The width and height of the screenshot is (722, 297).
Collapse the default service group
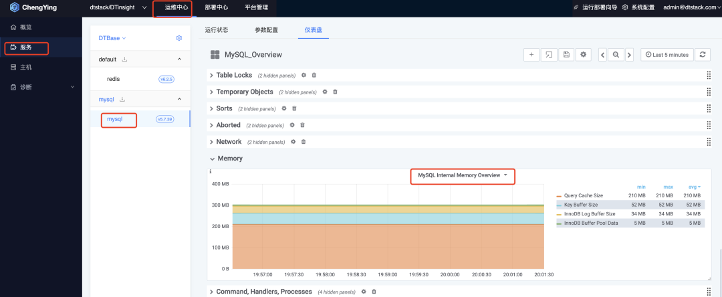coord(179,60)
